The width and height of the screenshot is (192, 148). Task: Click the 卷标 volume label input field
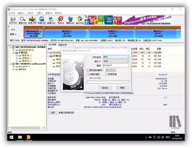coord(116,65)
